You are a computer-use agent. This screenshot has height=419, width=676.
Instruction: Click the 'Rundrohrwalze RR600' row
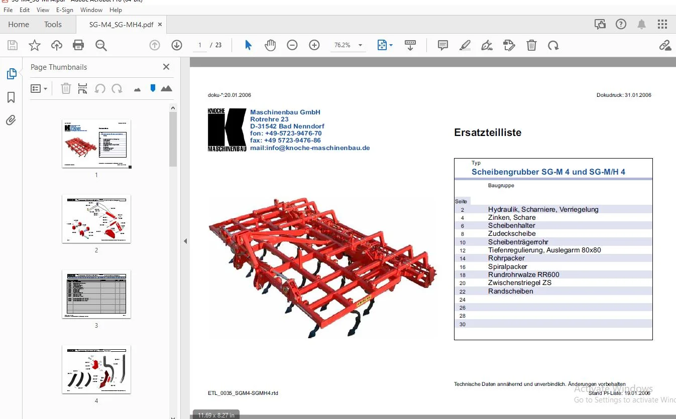553,274
